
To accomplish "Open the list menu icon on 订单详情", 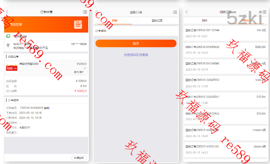I will pyautogui.click(x=85, y=12).
